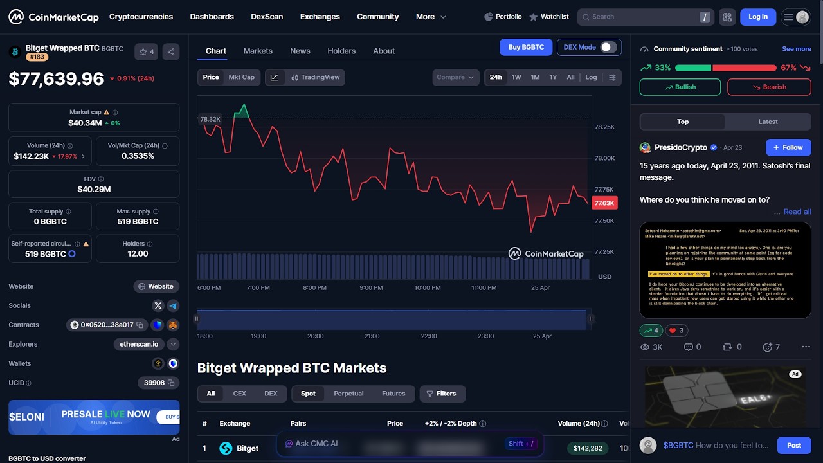Open Exchanges navigation menu
The height and width of the screenshot is (463, 823).
click(x=320, y=17)
